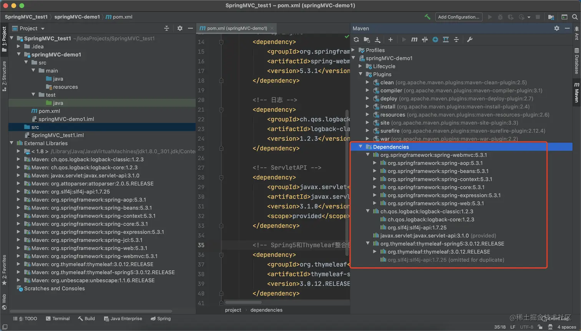Click Execute Maven Goal icon
The image size is (581, 331).
tap(414, 40)
